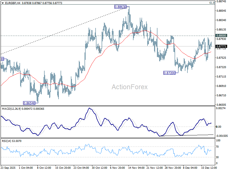
Task: Select the 15 Dec 12:00 time axis label
Action: click(x=208, y=168)
